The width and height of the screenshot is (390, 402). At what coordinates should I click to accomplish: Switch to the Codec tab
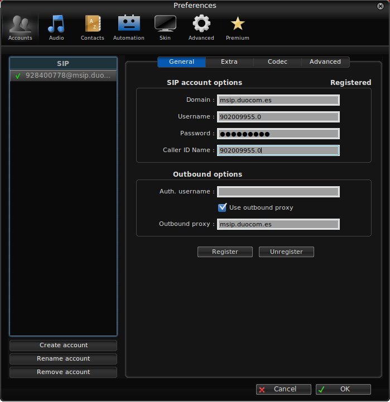click(x=277, y=62)
